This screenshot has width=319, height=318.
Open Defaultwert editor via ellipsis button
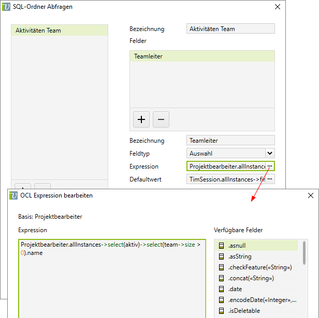pyautogui.click(x=269, y=179)
